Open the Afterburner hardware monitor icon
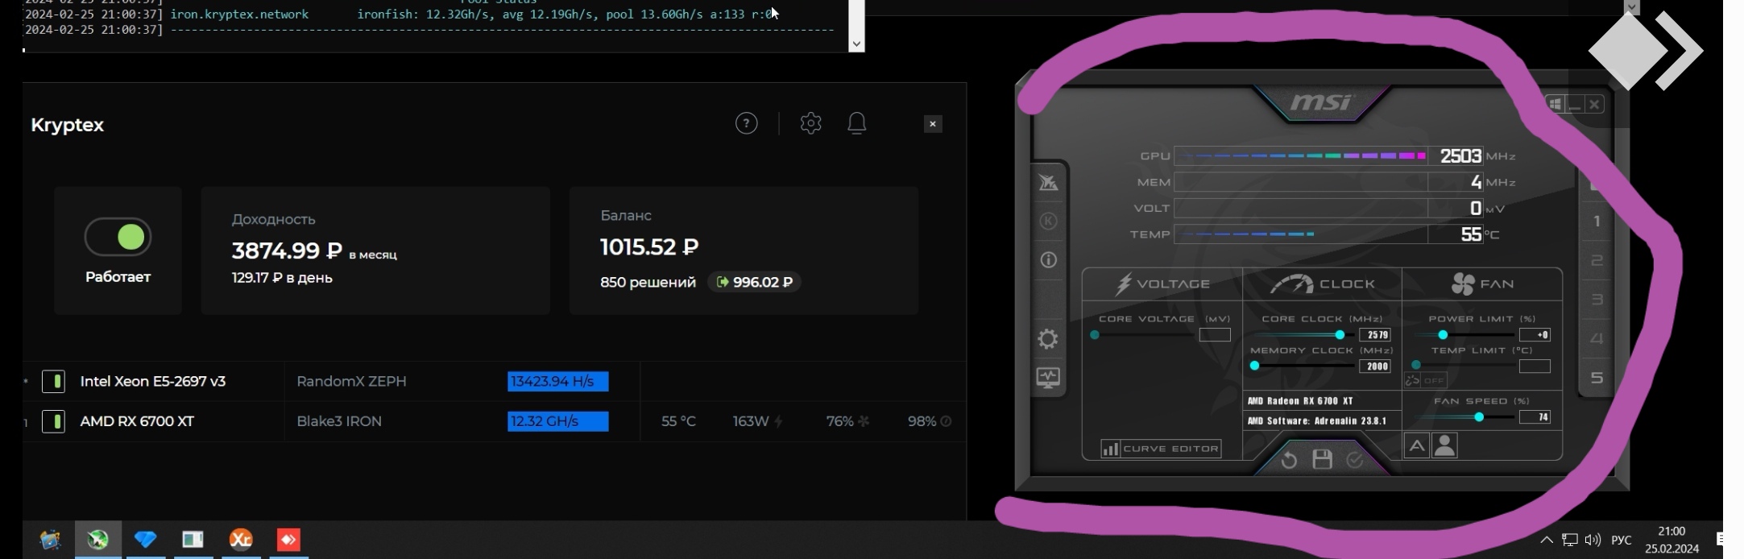Viewport: 1744px width, 559px height. click(1048, 378)
